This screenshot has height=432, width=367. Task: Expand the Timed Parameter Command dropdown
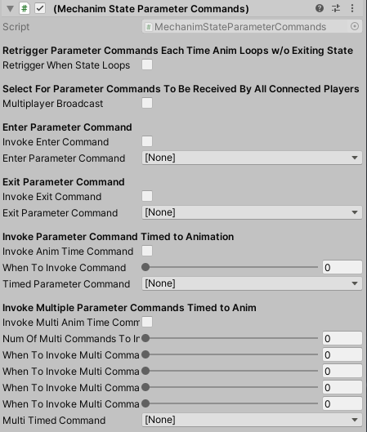pos(252,283)
